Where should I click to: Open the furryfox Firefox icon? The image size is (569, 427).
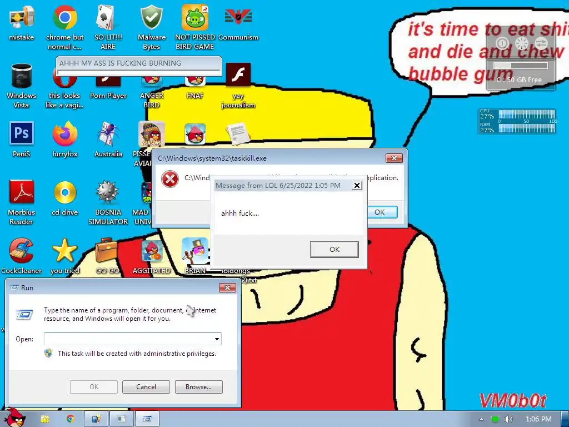tap(64, 140)
